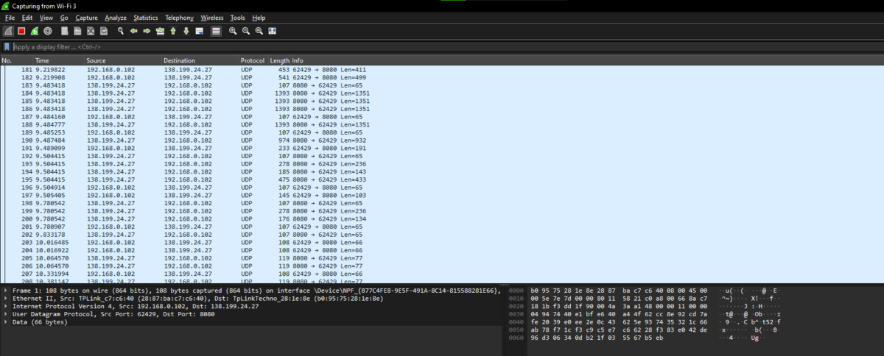Screen dimensions: 884x356
Task: Toggle packet colorization rules
Action: [216, 31]
